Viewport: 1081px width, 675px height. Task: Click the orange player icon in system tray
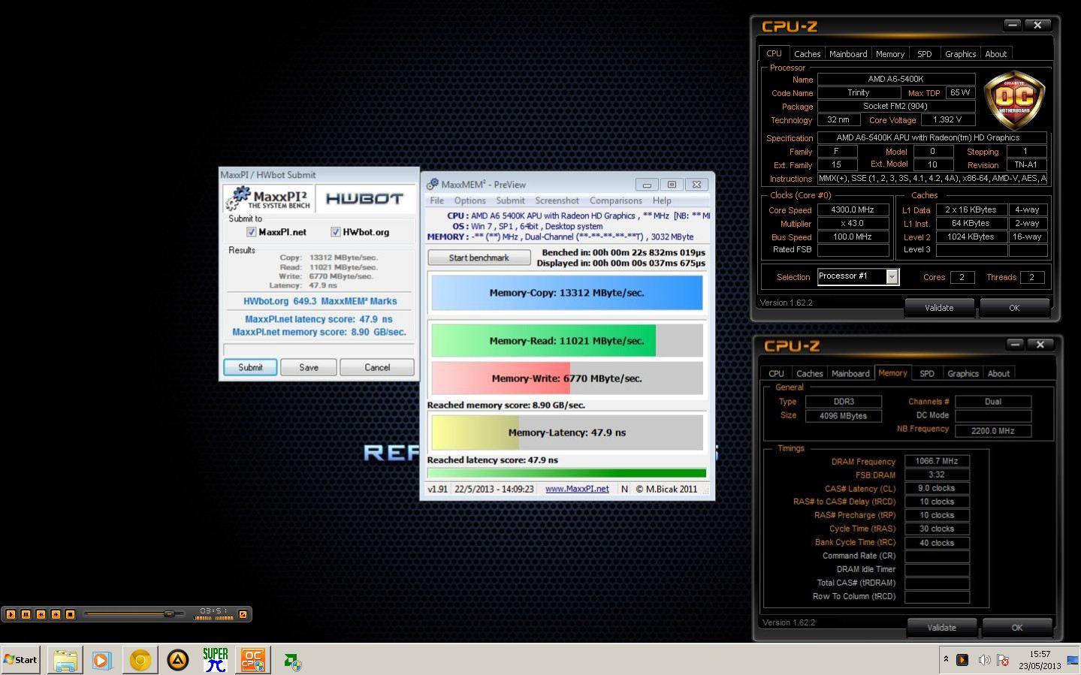tap(962, 660)
